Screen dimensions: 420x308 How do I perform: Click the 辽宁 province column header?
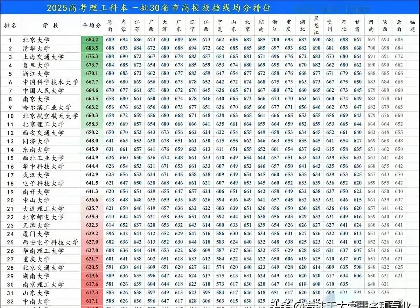point(192,26)
